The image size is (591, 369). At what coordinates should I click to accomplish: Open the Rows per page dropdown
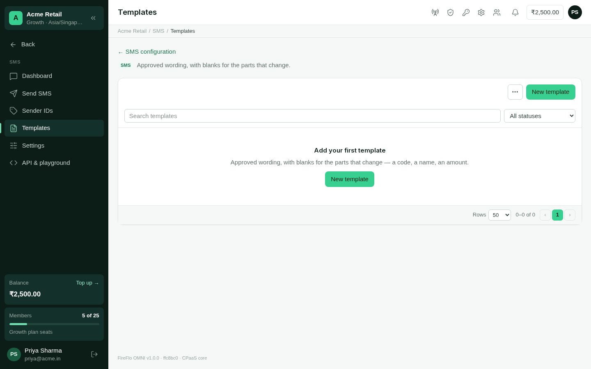pyautogui.click(x=499, y=215)
